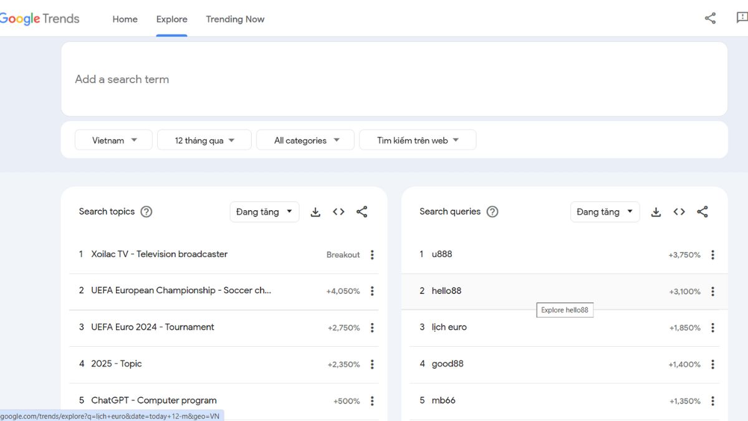Go to the Home tab
This screenshot has height=421, width=748.
tap(125, 19)
